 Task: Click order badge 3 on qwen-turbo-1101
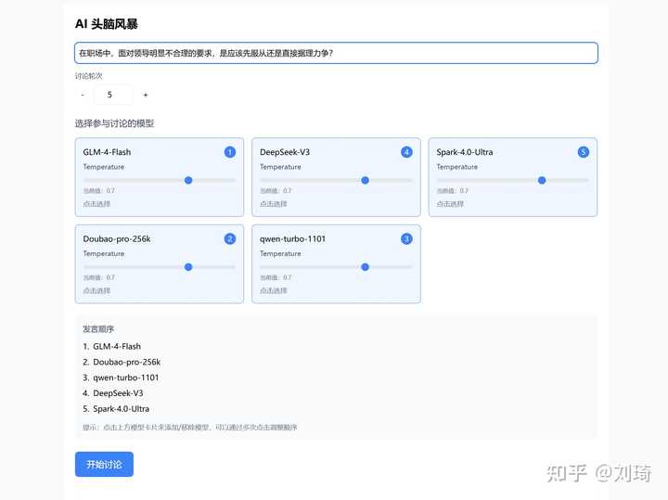[406, 239]
